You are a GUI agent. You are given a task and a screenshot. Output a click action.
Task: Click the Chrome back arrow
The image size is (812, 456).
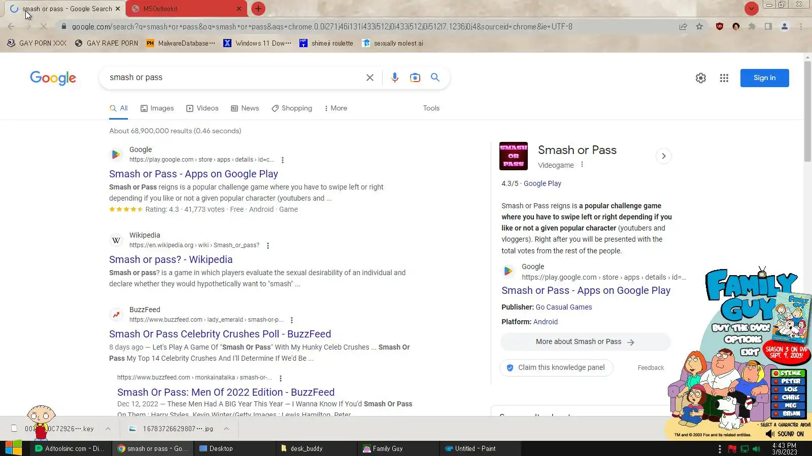[11, 26]
